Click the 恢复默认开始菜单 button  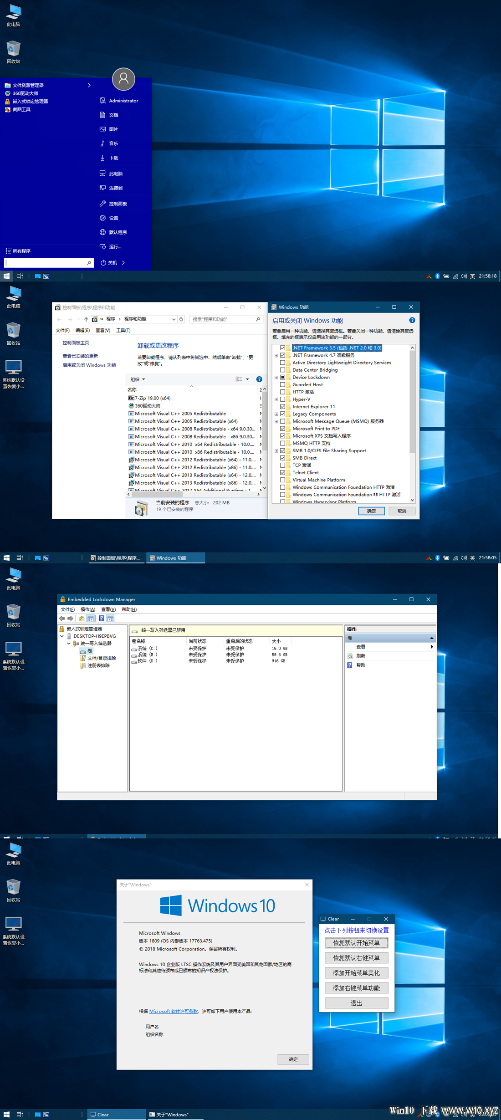coord(356,943)
